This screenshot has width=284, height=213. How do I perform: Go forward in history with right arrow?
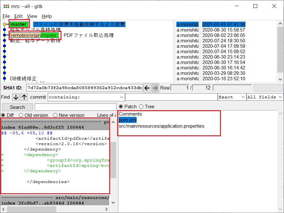[155, 88]
